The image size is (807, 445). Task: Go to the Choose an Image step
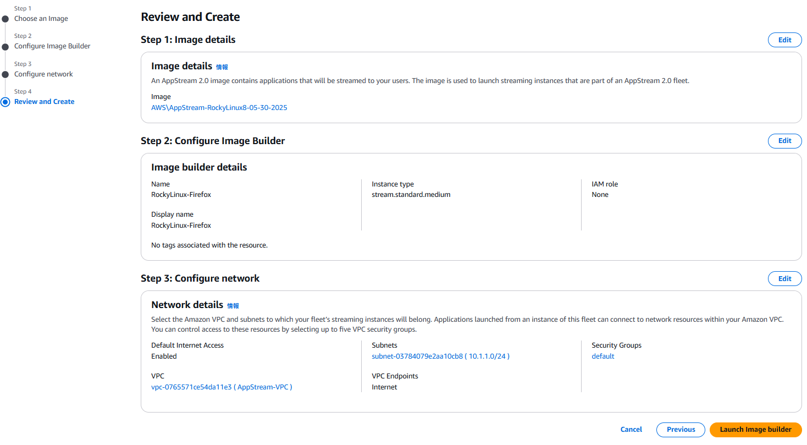[41, 19]
